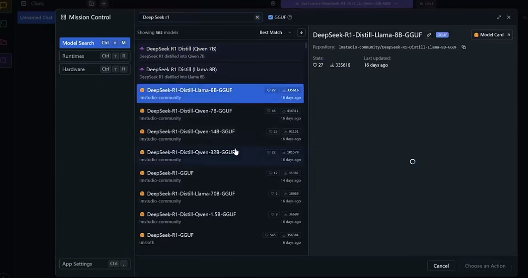Open the Best Match sort dropdown
The height and width of the screenshot is (278, 528).
tap(275, 32)
